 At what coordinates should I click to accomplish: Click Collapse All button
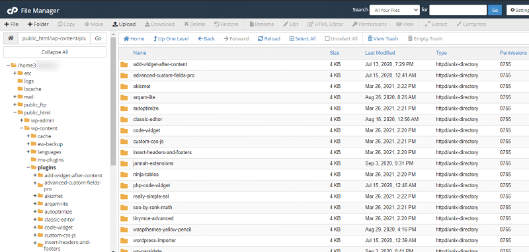55,52
